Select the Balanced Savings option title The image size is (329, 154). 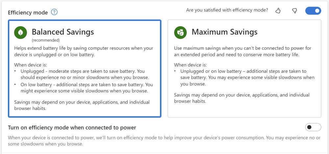pos(63,32)
